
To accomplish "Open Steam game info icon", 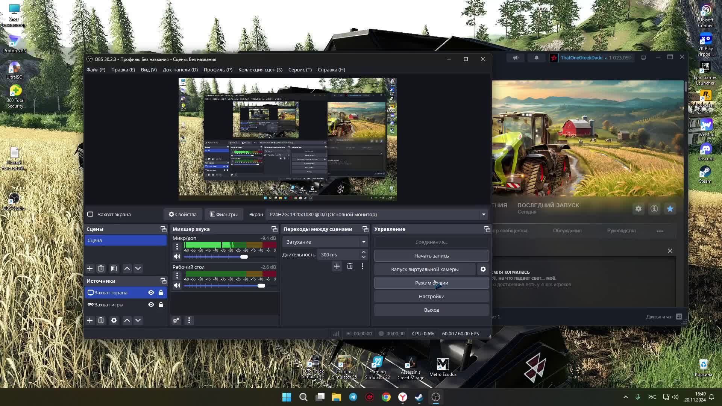I will point(654,209).
